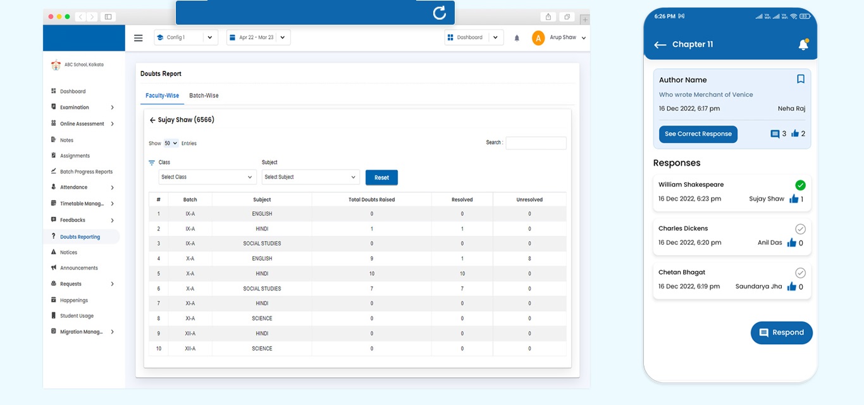
Task: Click the filter icon beside Class
Action: [152, 163]
